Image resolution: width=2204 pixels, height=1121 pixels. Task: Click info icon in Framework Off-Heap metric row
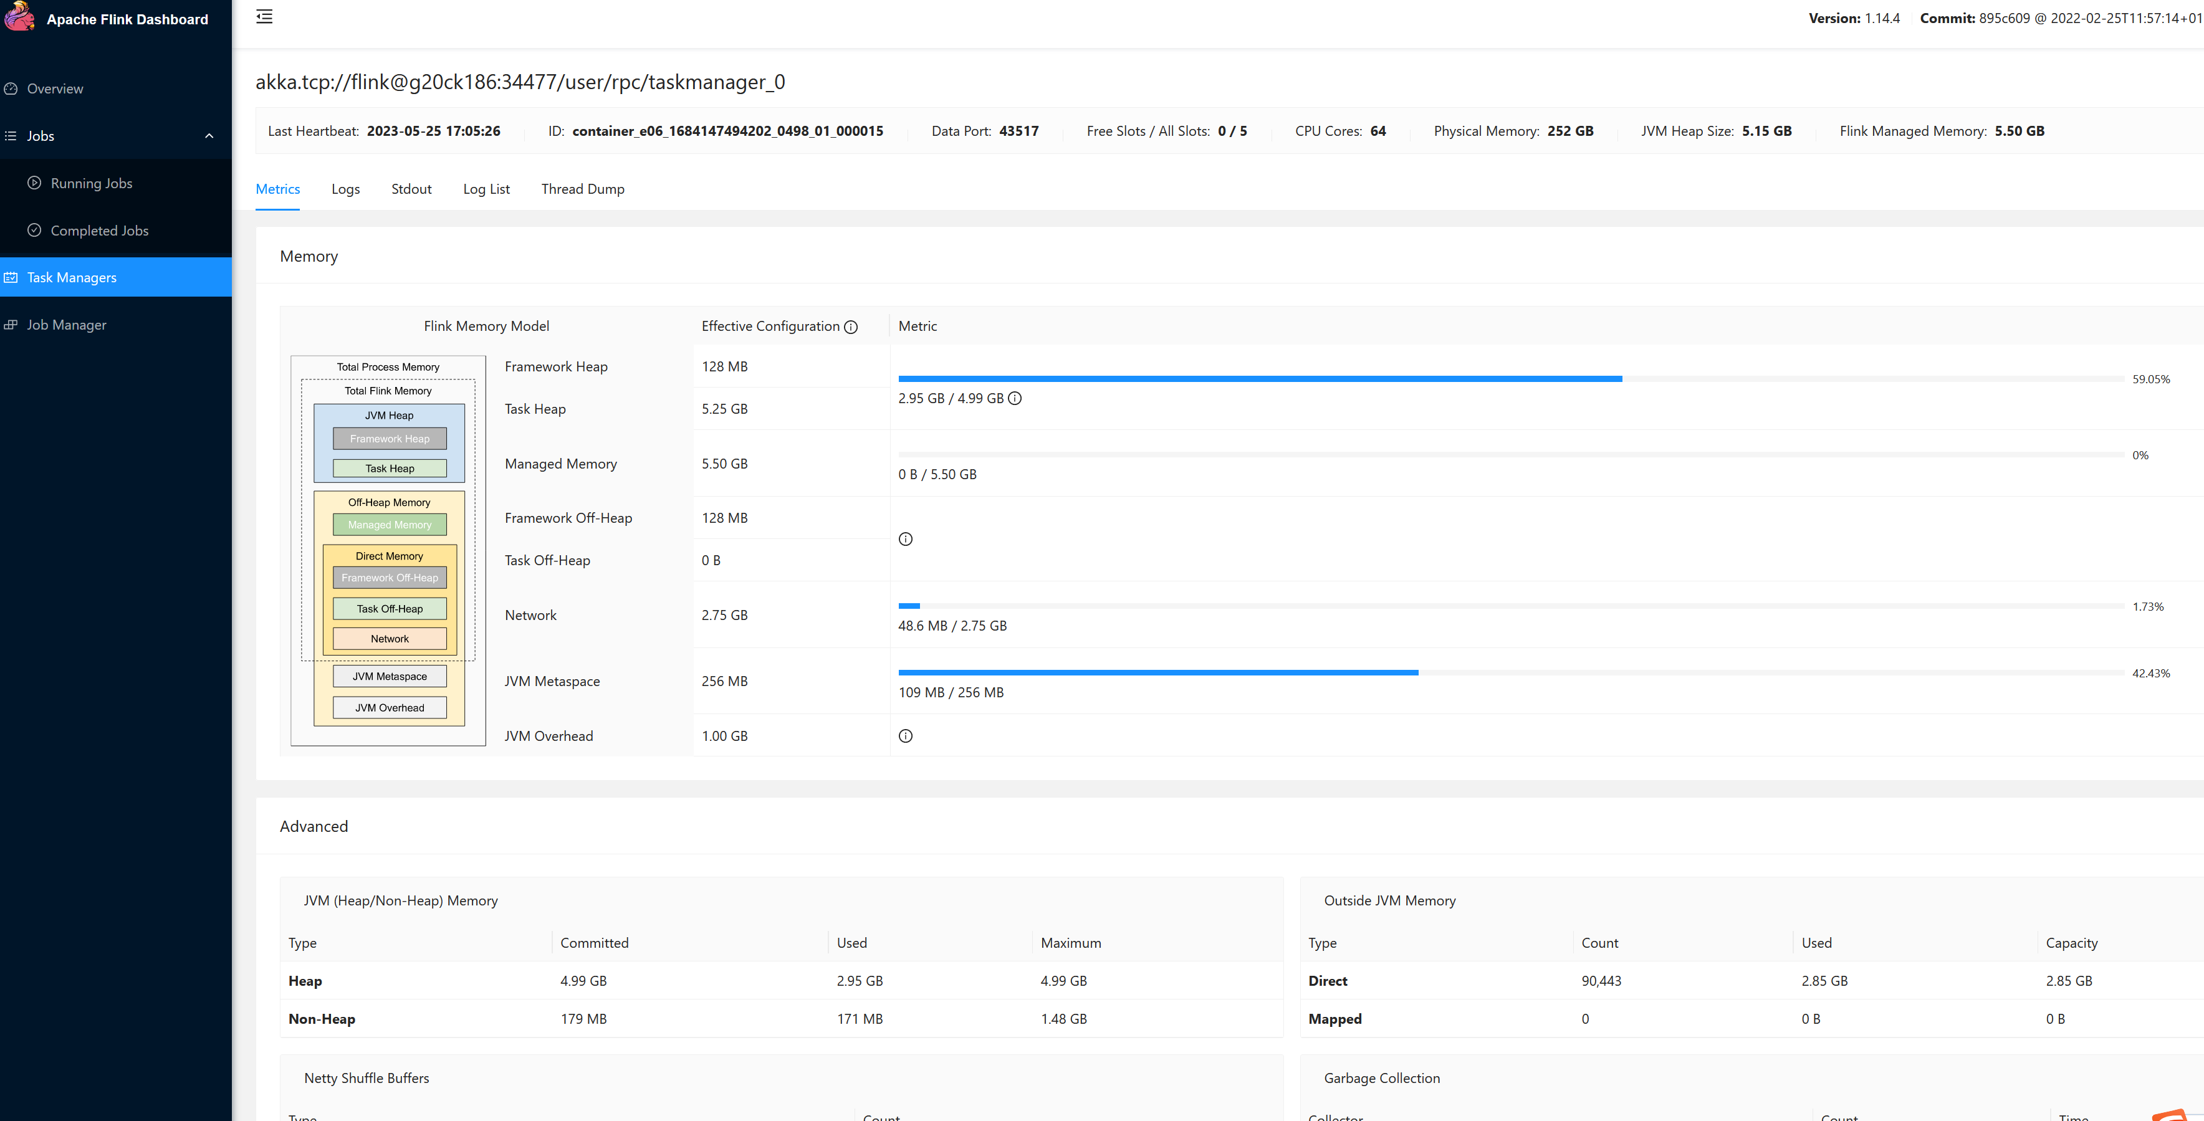click(x=905, y=539)
